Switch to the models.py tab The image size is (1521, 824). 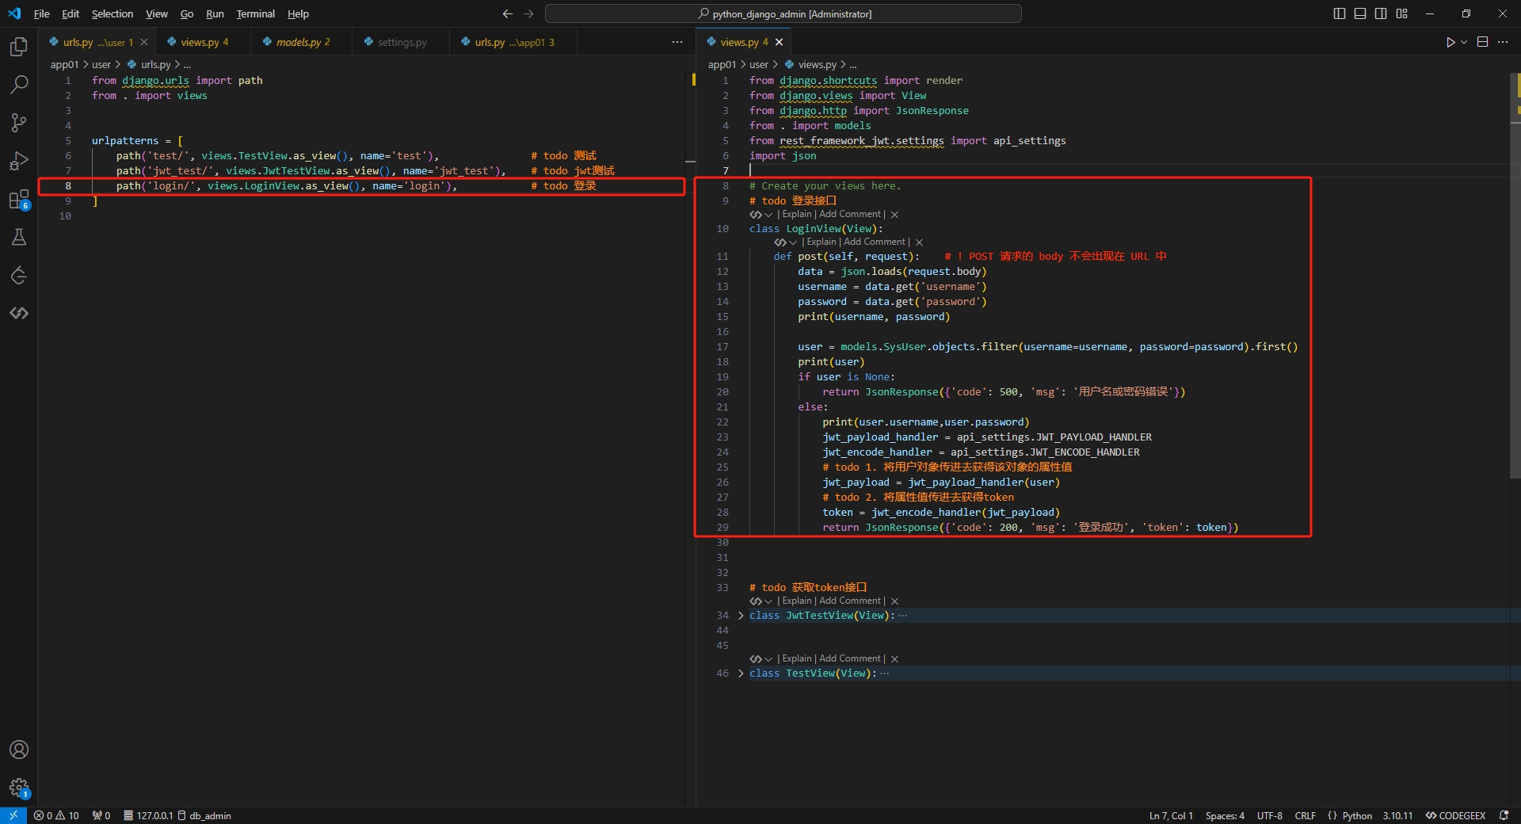(x=298, y=42)
